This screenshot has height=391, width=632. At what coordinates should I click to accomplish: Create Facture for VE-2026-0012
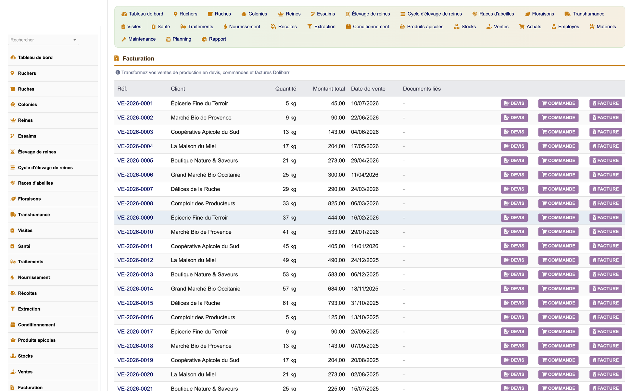606,260
